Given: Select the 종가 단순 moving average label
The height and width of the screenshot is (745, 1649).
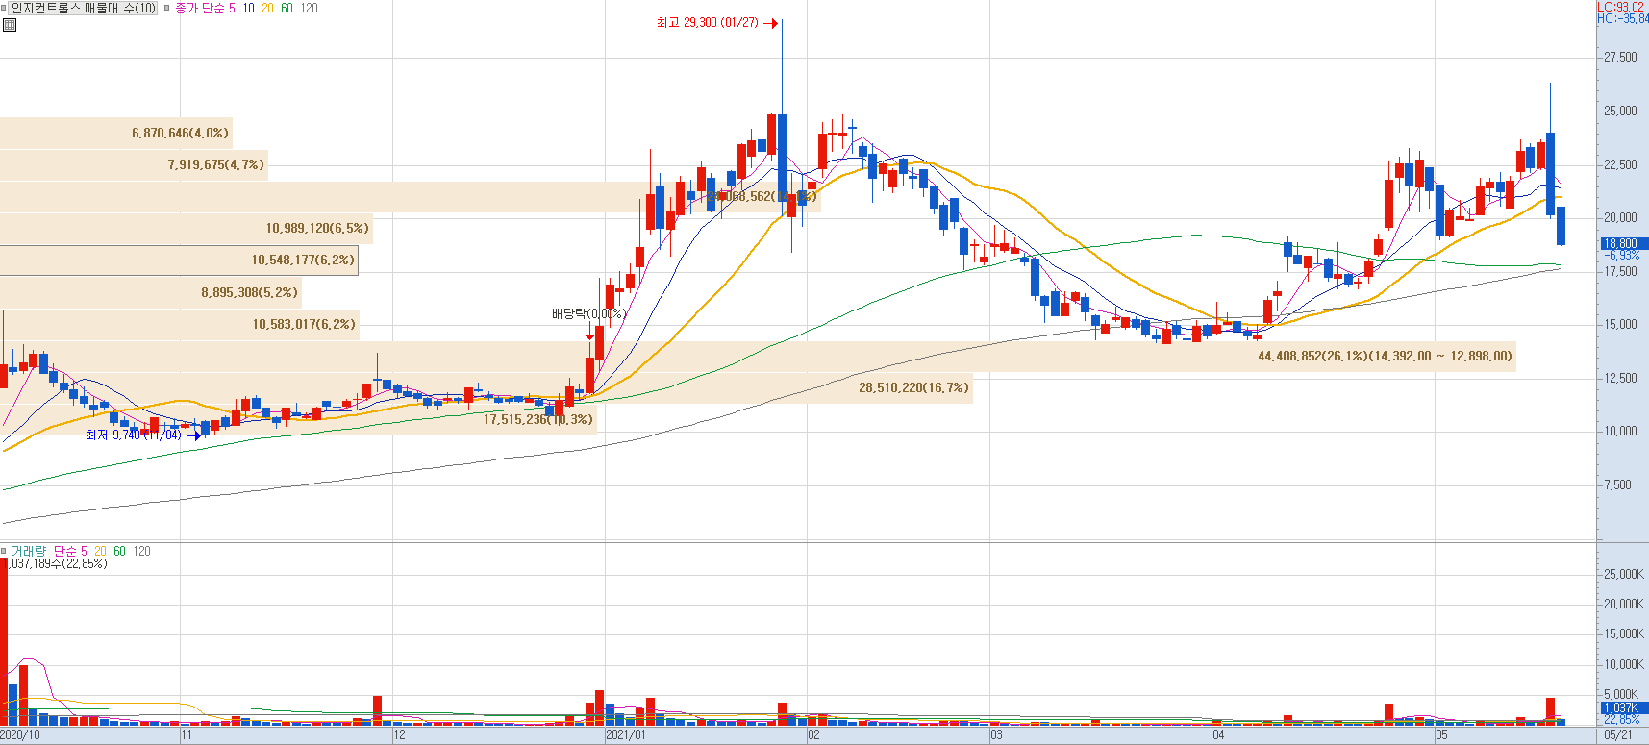Looking at the screenshot, I should pyautogui.click(x=199, y=8).
